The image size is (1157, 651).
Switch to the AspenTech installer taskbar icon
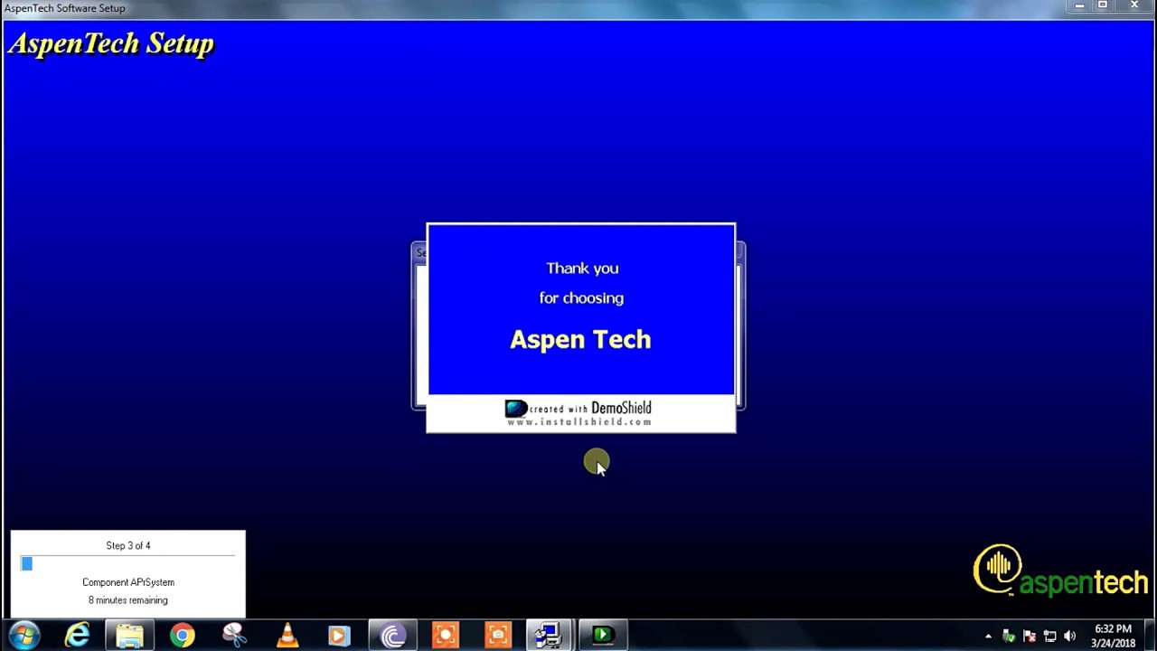click(549, 636)
